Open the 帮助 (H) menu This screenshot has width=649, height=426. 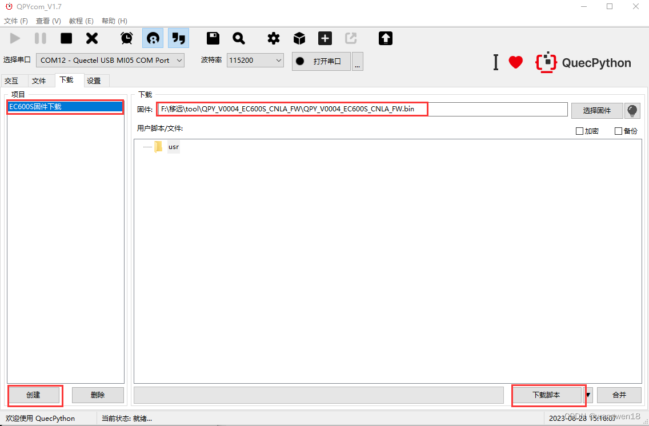114,21
